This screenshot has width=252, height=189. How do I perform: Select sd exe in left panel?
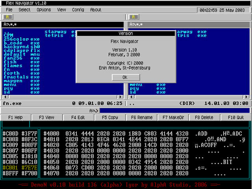click(22, 92)
